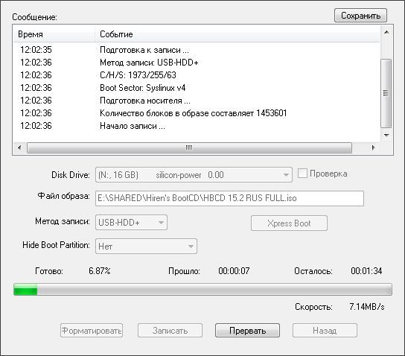Toggle the Проверка checkbox
This screenshot has height=356, width=405.
302,174
